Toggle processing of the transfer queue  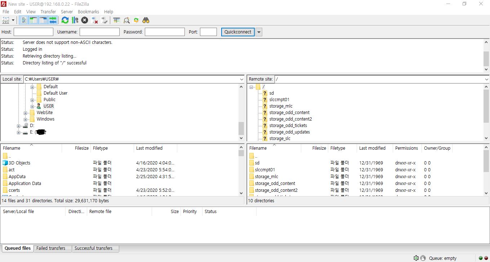(75, 20)
